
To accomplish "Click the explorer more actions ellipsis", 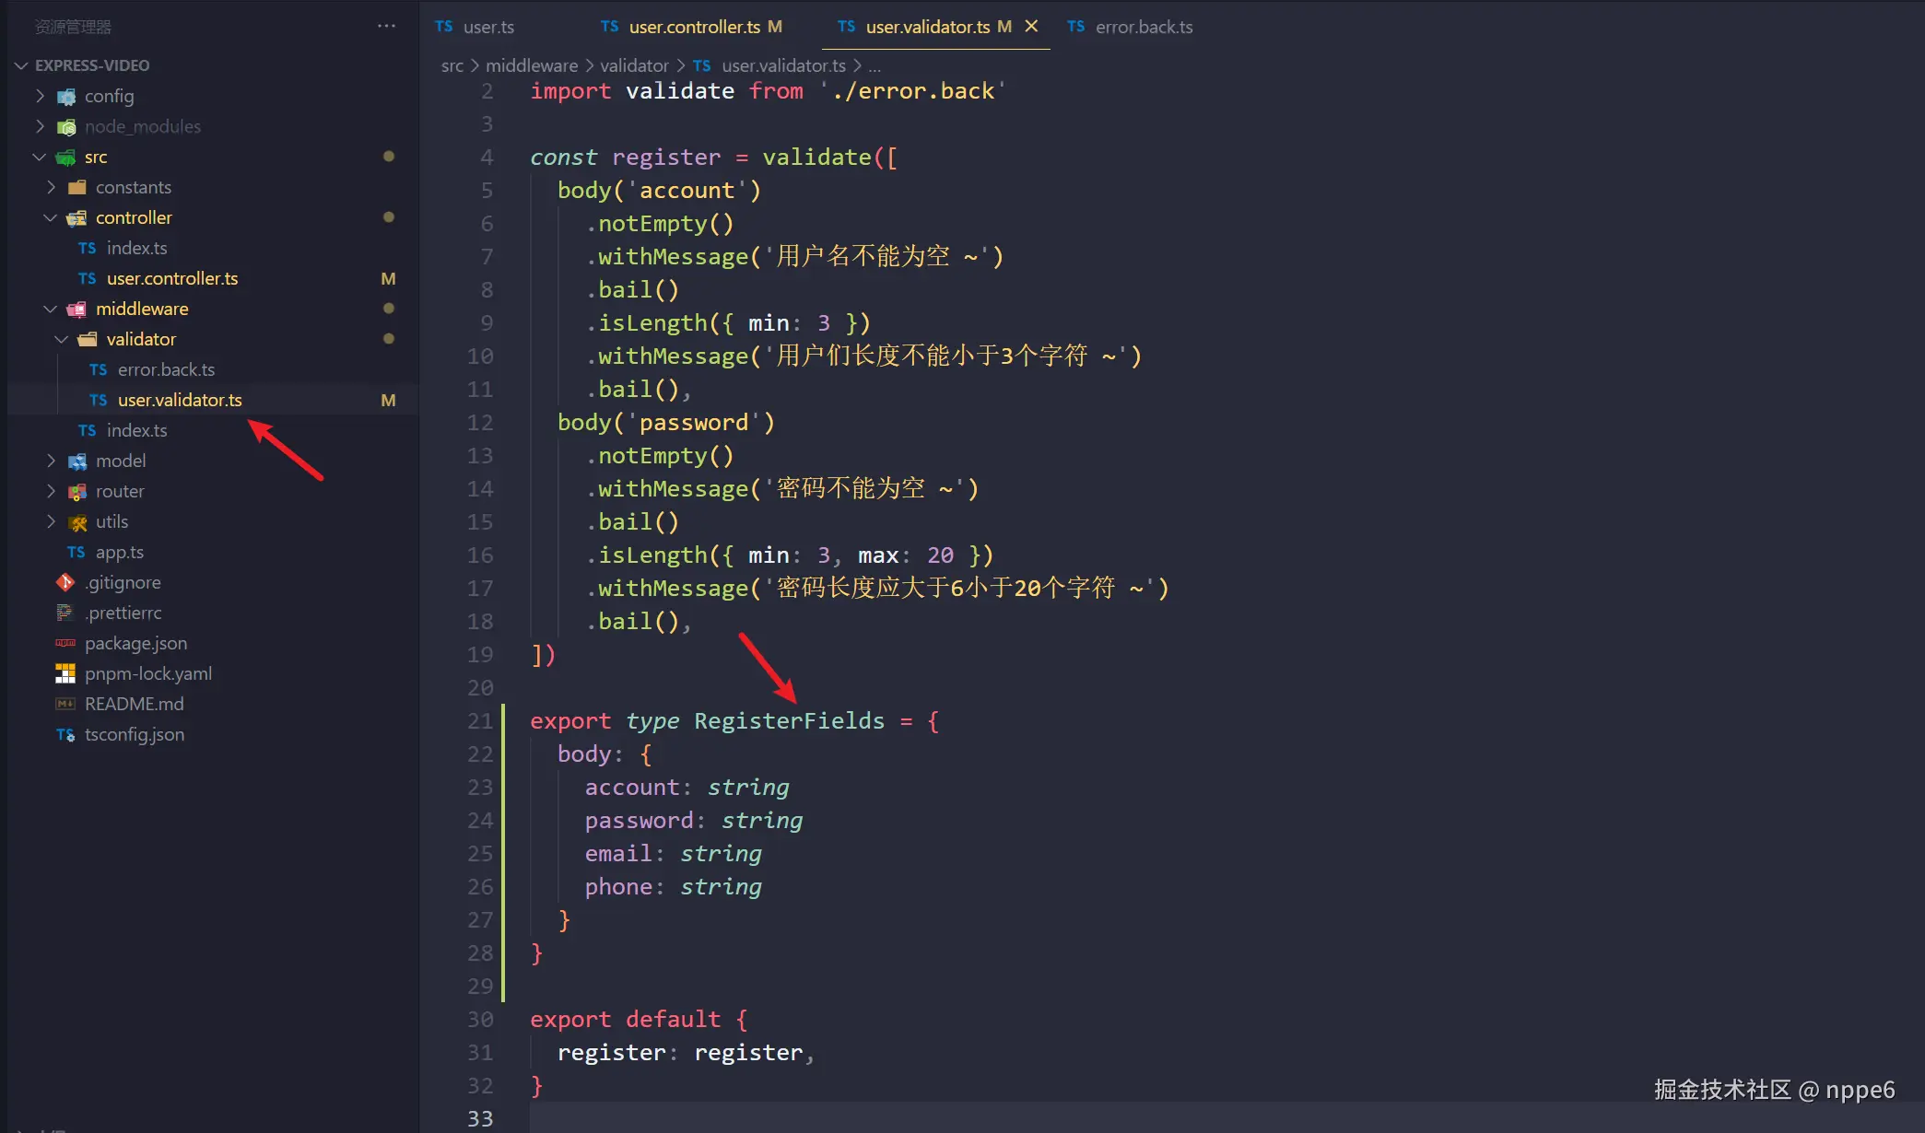I will tap(386, 26).
